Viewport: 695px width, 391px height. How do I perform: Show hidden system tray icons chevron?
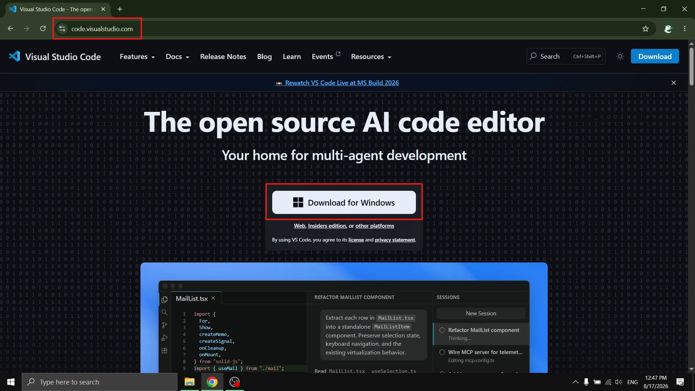tap(575, 382)
